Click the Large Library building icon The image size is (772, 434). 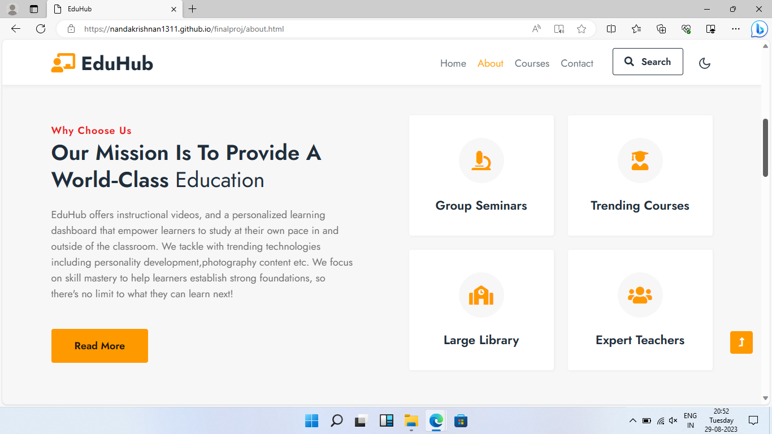coord(481,295)
